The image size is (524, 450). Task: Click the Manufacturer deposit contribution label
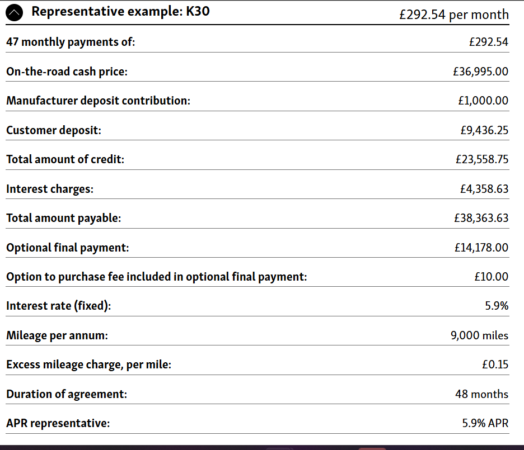tap(98, 101)
